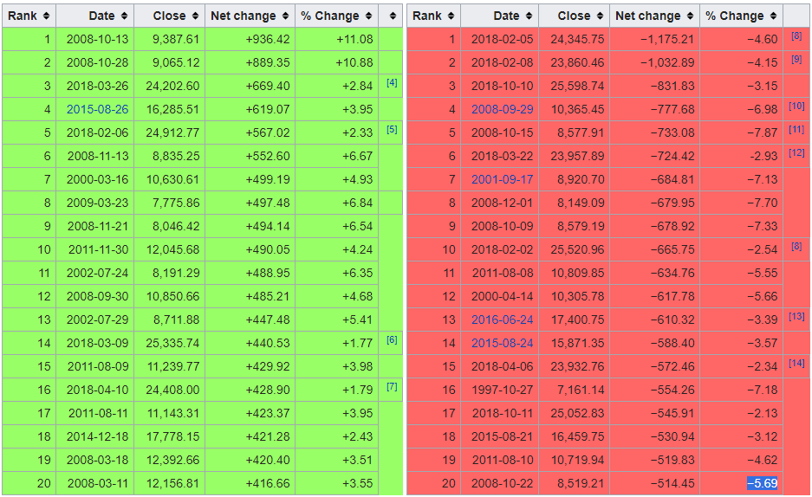Screen dimensions: 812x497
Task: Sort gains table by unlabeled reference column
Action: pos(393,16)
